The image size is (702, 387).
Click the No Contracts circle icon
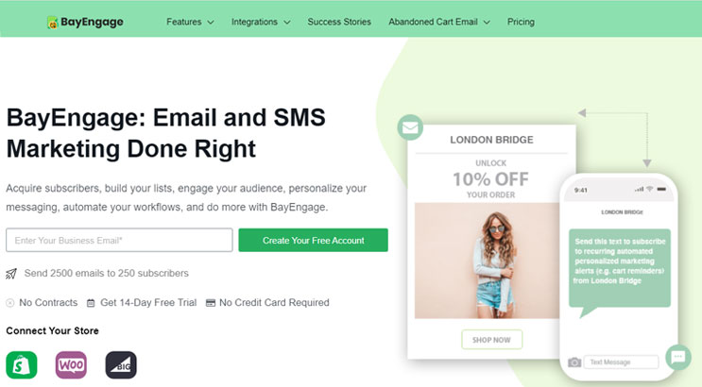[9, 303]
